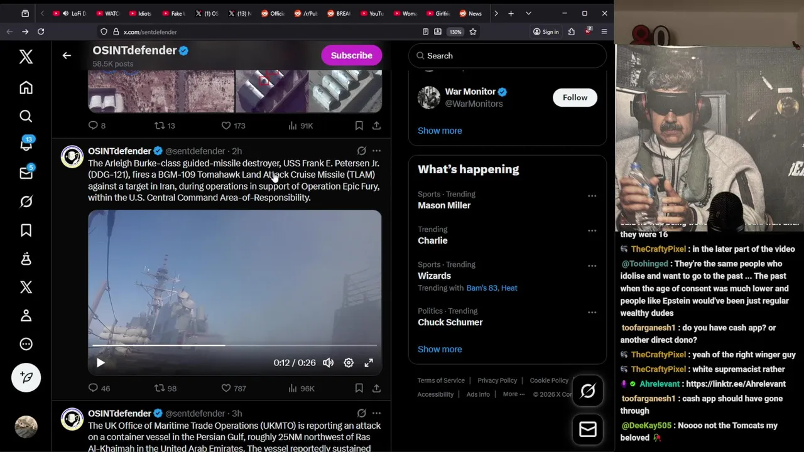Open more menu on UKMTO post
The width and height of the screenshot is (804, 452).
click(x=376, y=413)
